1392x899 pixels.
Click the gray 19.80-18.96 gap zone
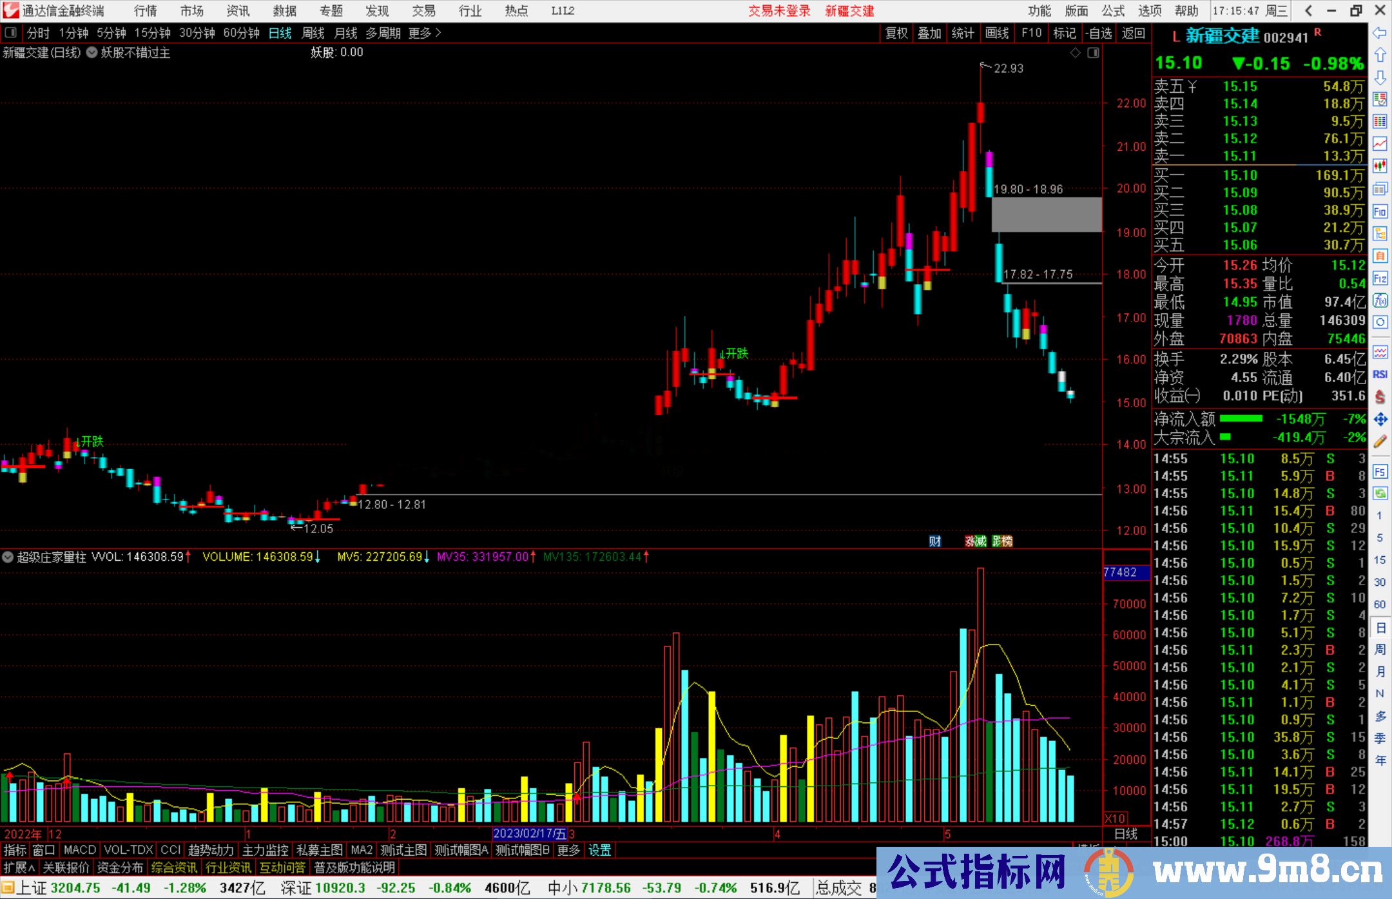click(x=1046, y=215)
